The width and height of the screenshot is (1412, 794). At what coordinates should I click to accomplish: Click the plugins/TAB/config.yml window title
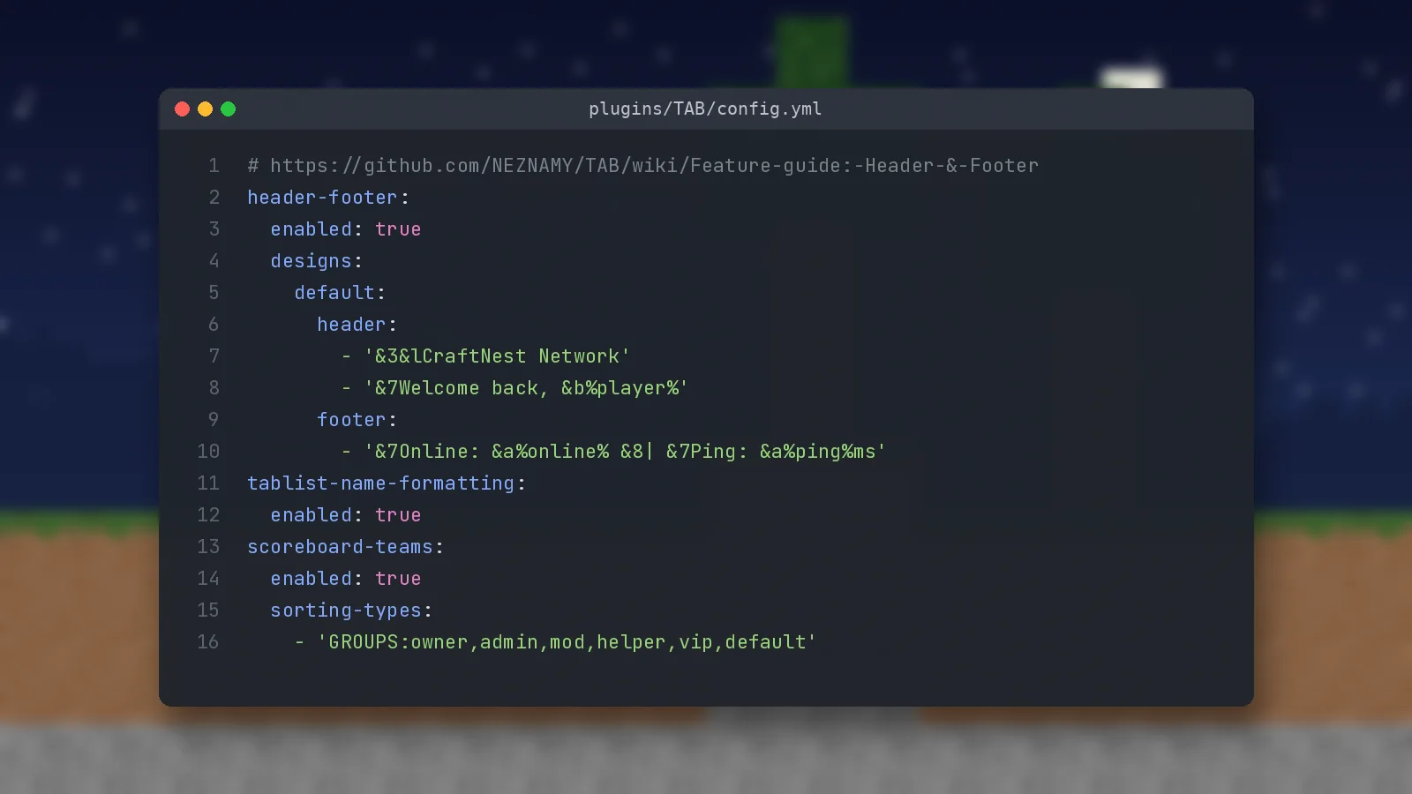[x=705, y=109]
